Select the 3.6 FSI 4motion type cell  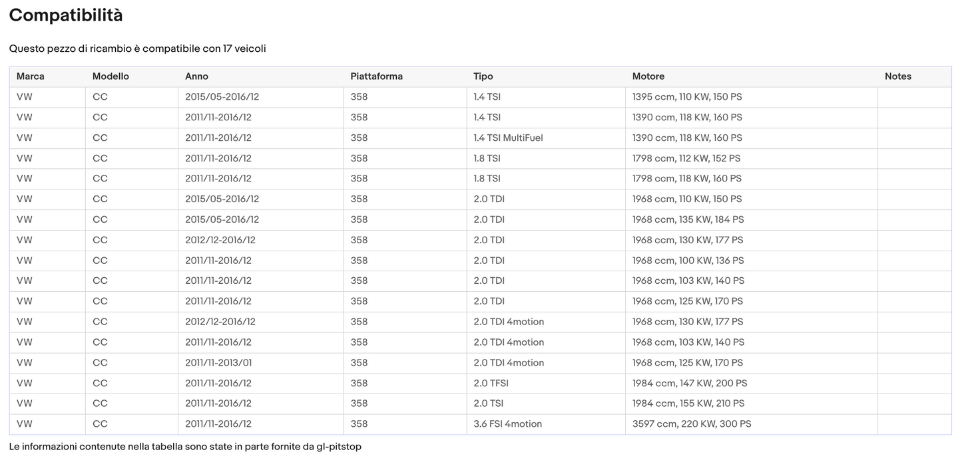(x=507, y=423)
